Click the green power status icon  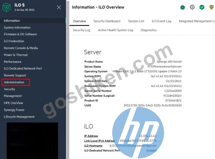tap(183, 7)
